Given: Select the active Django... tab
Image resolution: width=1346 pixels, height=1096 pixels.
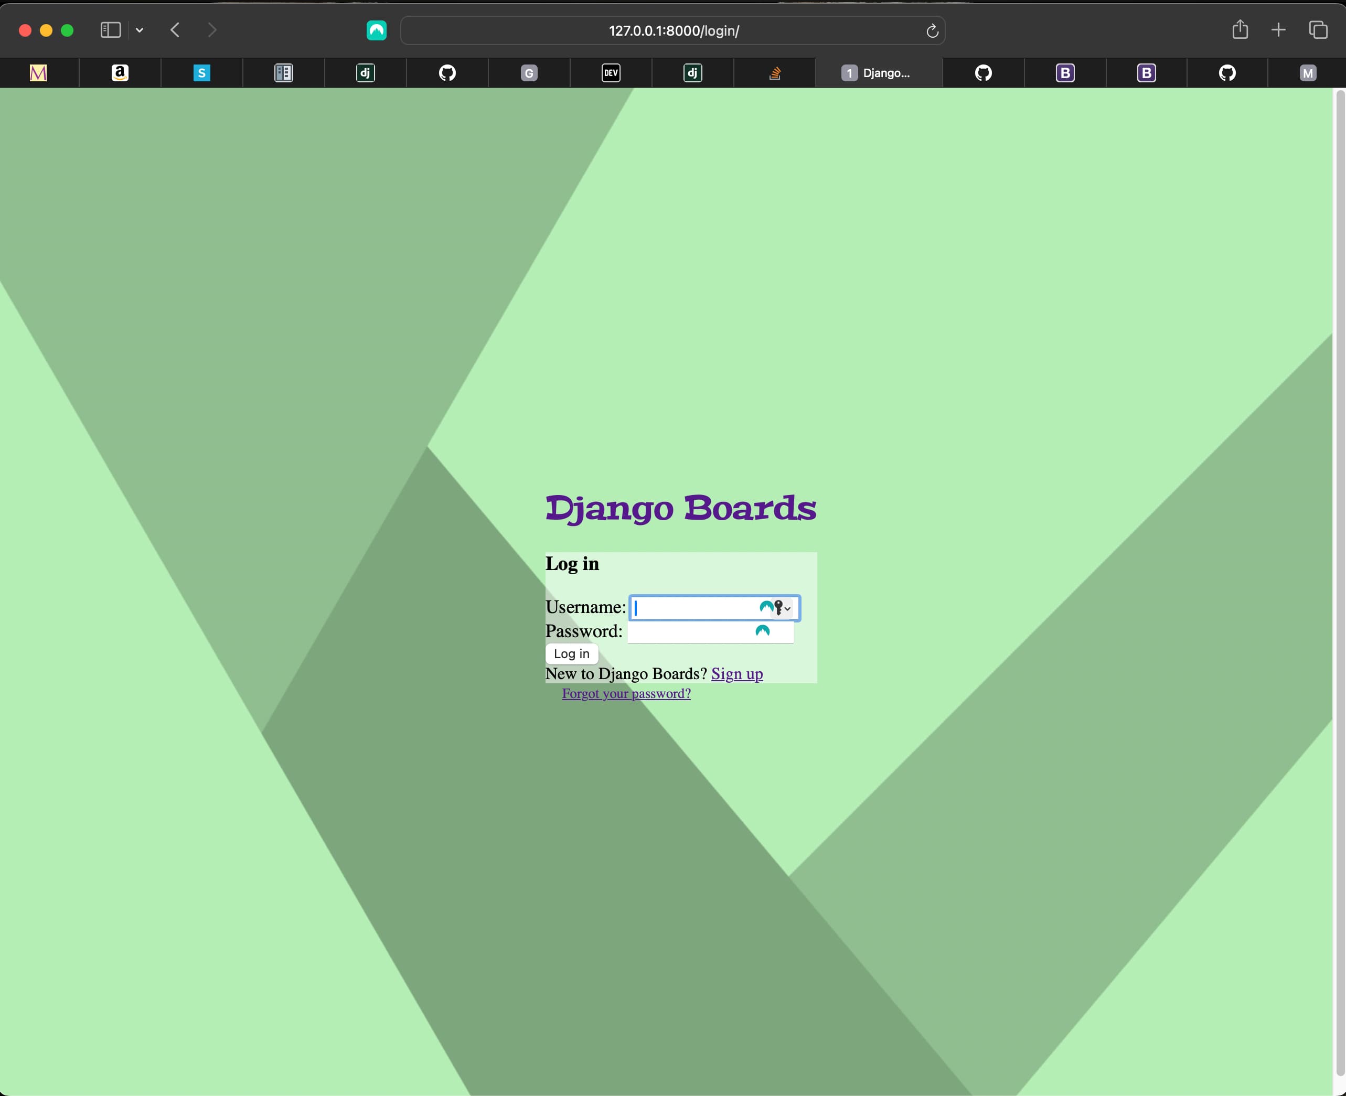Looking at the screenshot, I should pos(879,73).
